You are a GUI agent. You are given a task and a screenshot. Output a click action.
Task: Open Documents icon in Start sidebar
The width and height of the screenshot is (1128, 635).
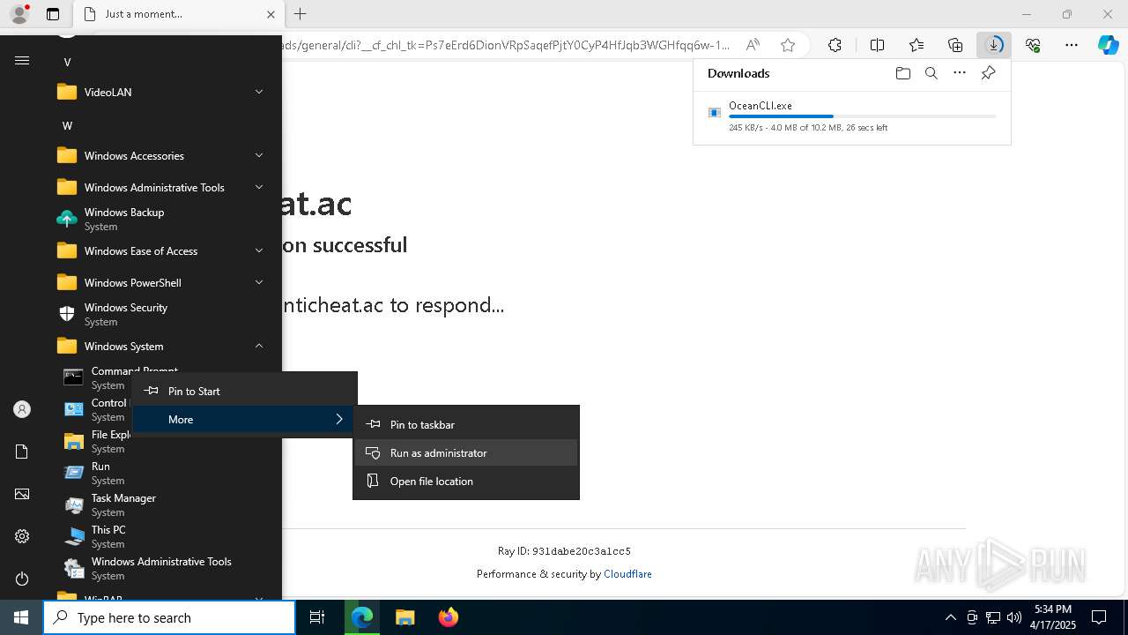coord(22,452)
